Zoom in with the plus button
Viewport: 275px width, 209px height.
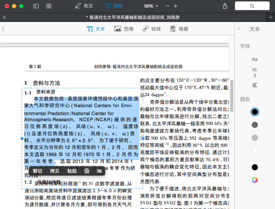[176, 6]
